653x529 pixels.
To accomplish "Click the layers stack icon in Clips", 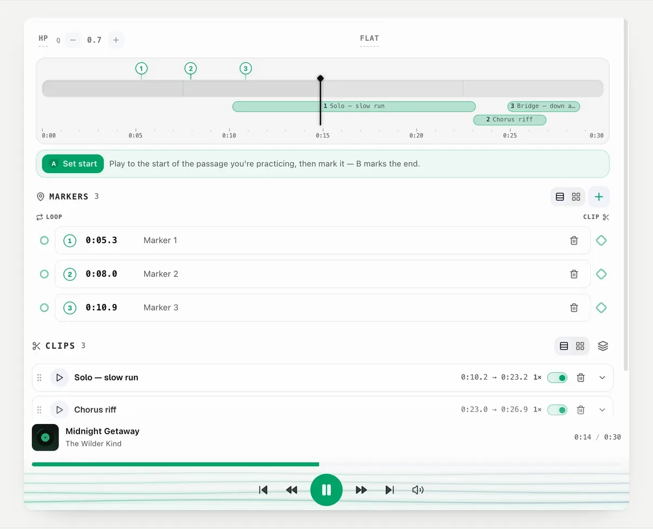I will tap(603, 346).
